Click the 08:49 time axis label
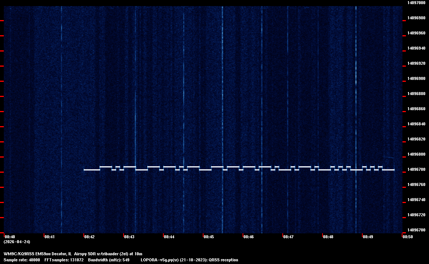429x264 pixels. click(368, 237)
